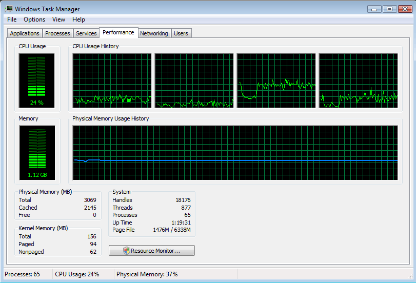Switch to the Services tab

pyautogui.click(x=86, y=33)
